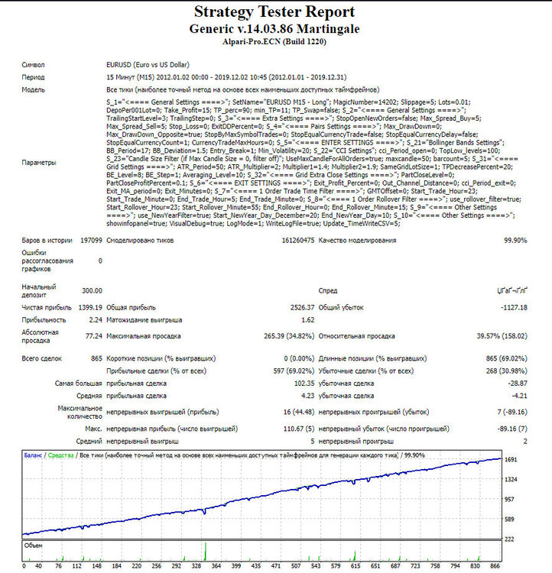This screenshot has width=552, height=573.
Task: Click the 'Качество моделирования' label
Action: [x=357, y=241]
